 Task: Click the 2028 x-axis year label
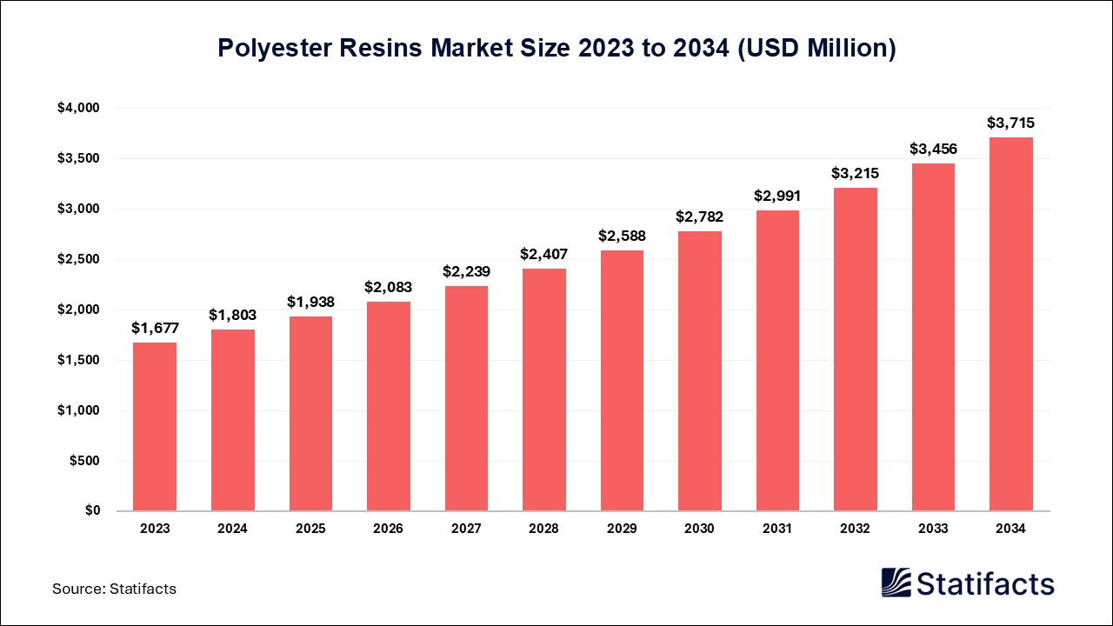(544, 529)
